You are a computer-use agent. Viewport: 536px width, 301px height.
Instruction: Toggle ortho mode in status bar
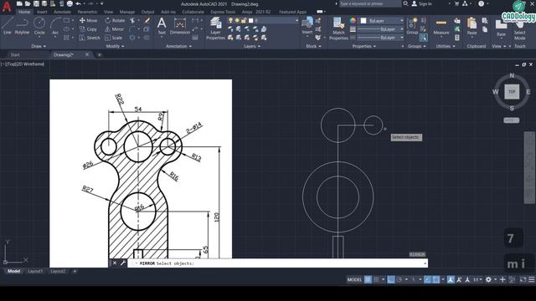pyautogui.click(x=391, y=279)
